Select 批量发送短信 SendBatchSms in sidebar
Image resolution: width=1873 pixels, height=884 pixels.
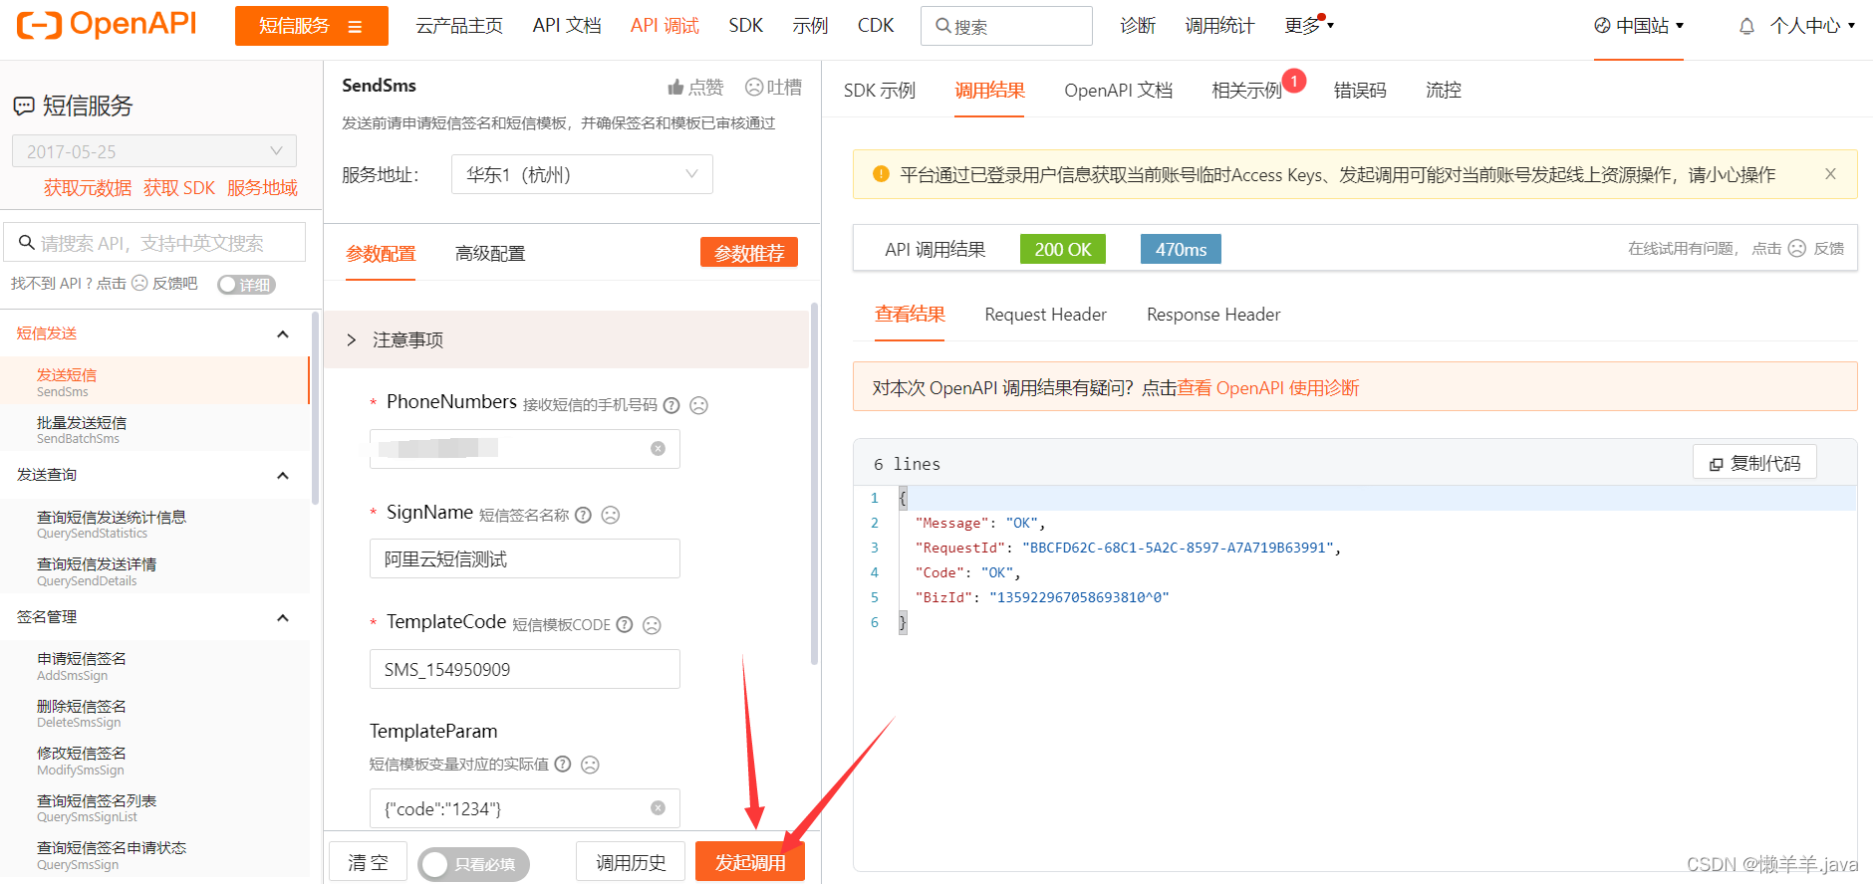click(154, 429)
